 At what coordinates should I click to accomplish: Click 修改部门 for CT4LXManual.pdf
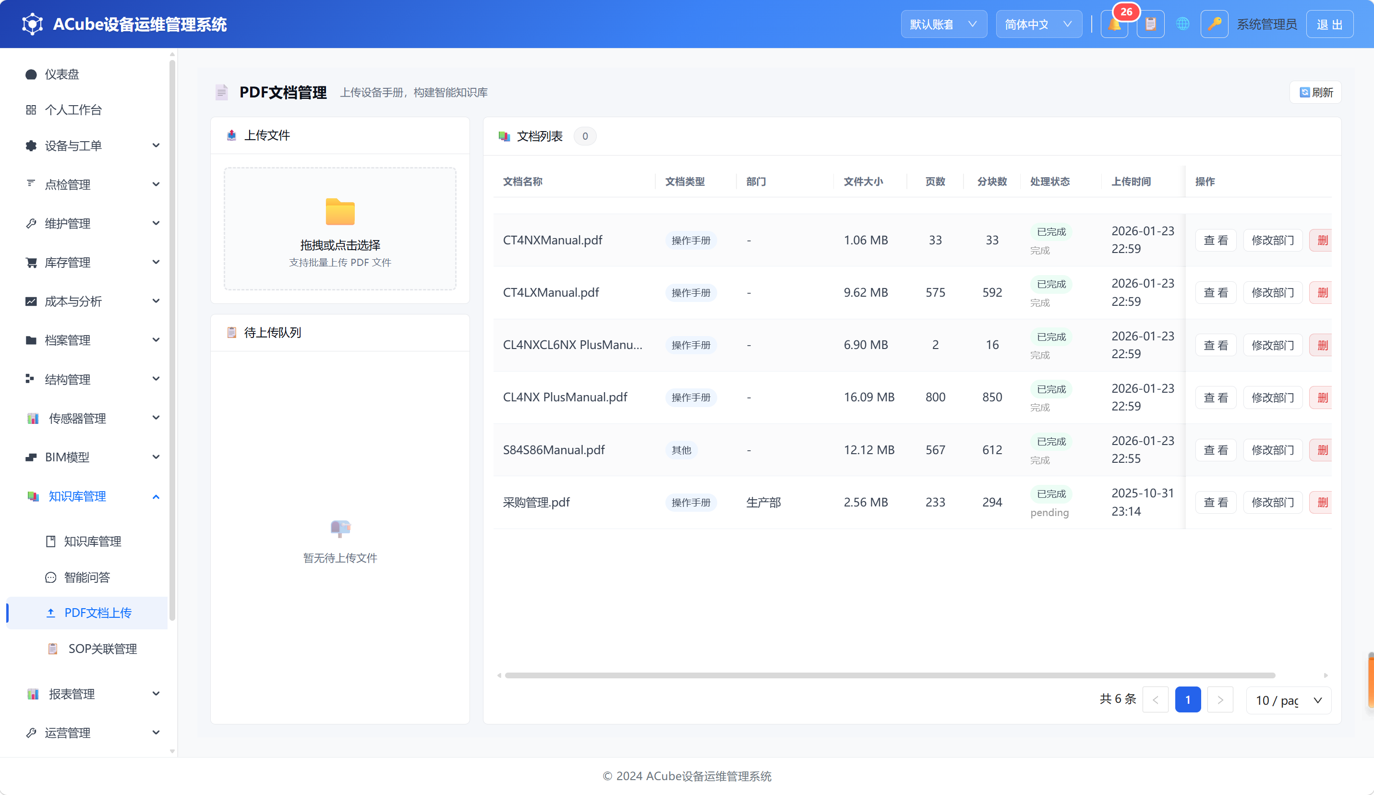pos(1273,292)
